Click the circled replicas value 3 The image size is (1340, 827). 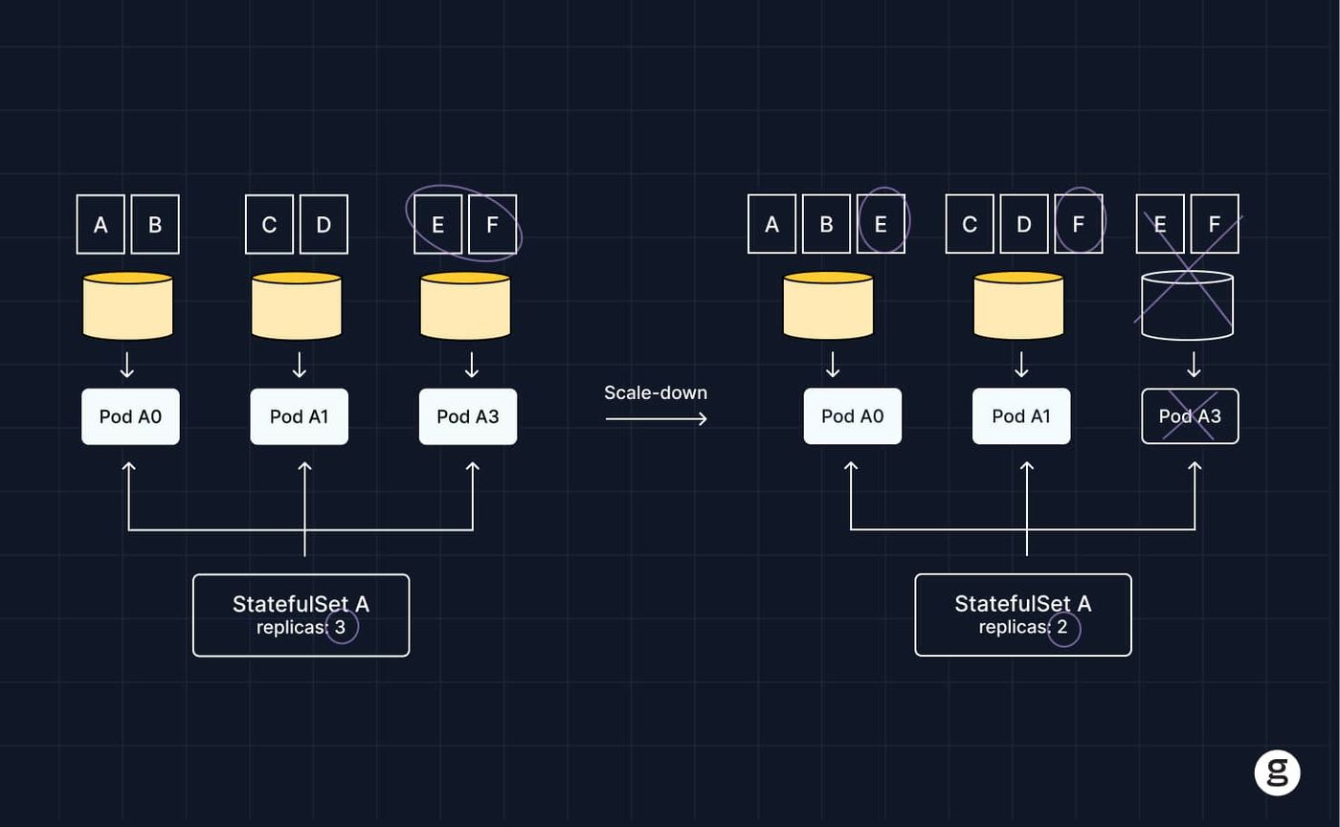(341, 628)
